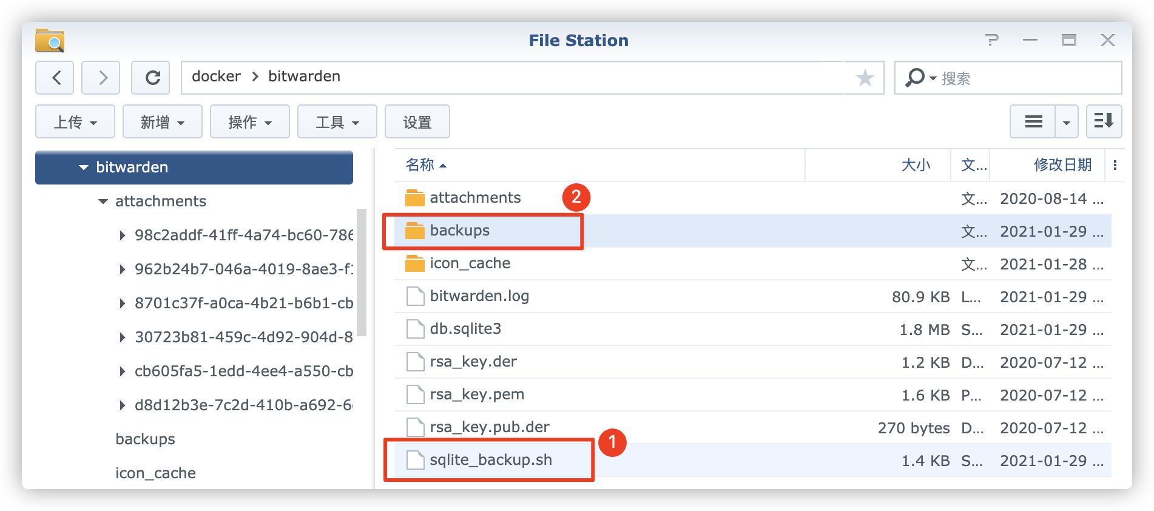Select backups in the folder tree
The image size is (1154, 511).
click(x=145, y=439)
